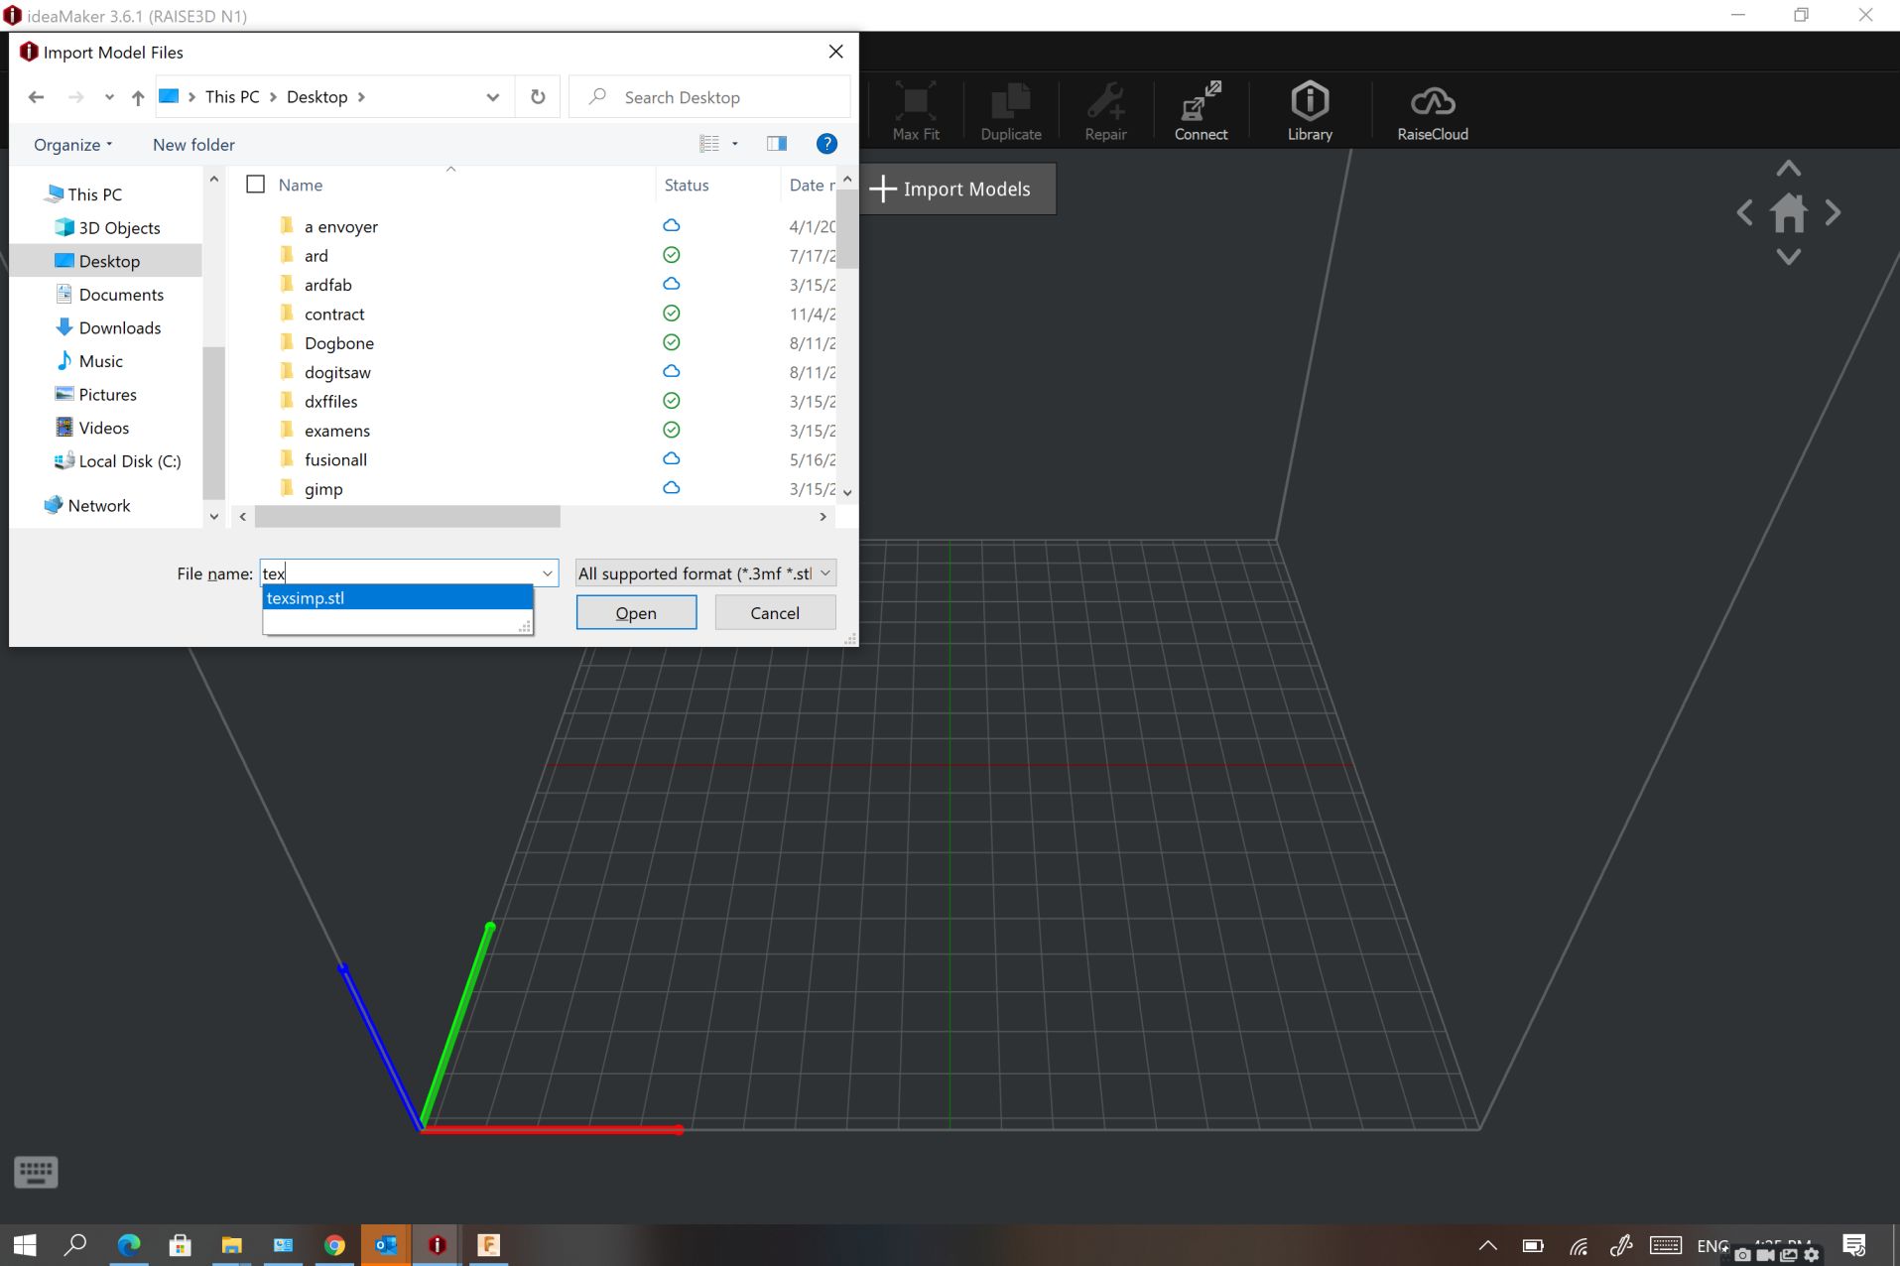The width and height of the screenshot is (1900, 1266).
Task: Close the Import Model Files dialog
Action: (x=836, y=52)
